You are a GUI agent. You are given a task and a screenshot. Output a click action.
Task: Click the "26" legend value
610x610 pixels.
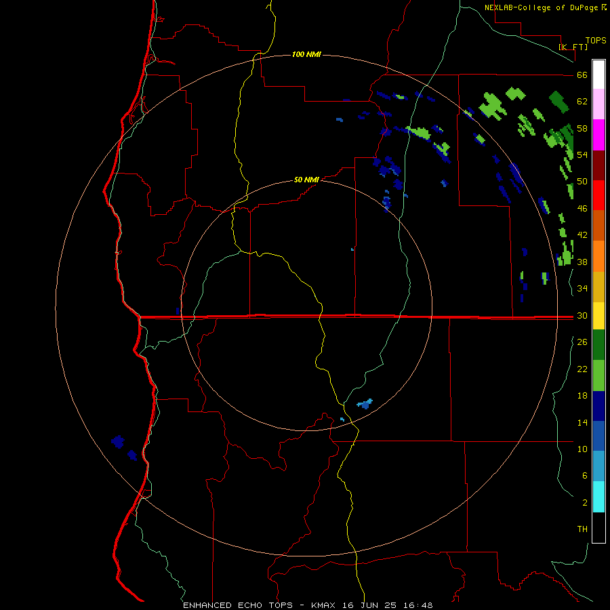(582, 342)
